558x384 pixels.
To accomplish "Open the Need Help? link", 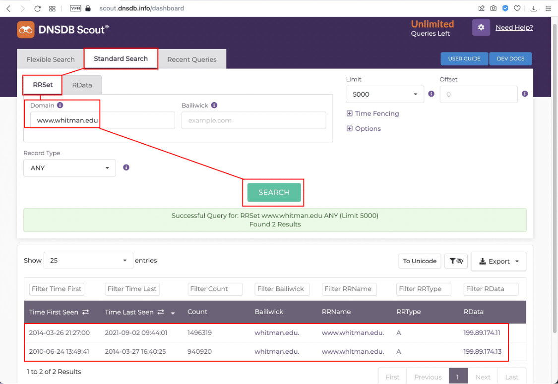I will point(514,27).
